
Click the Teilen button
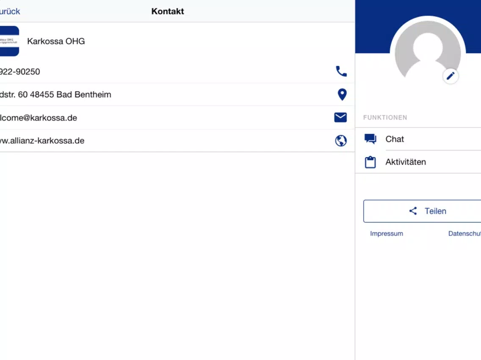(x=422, y=211)
